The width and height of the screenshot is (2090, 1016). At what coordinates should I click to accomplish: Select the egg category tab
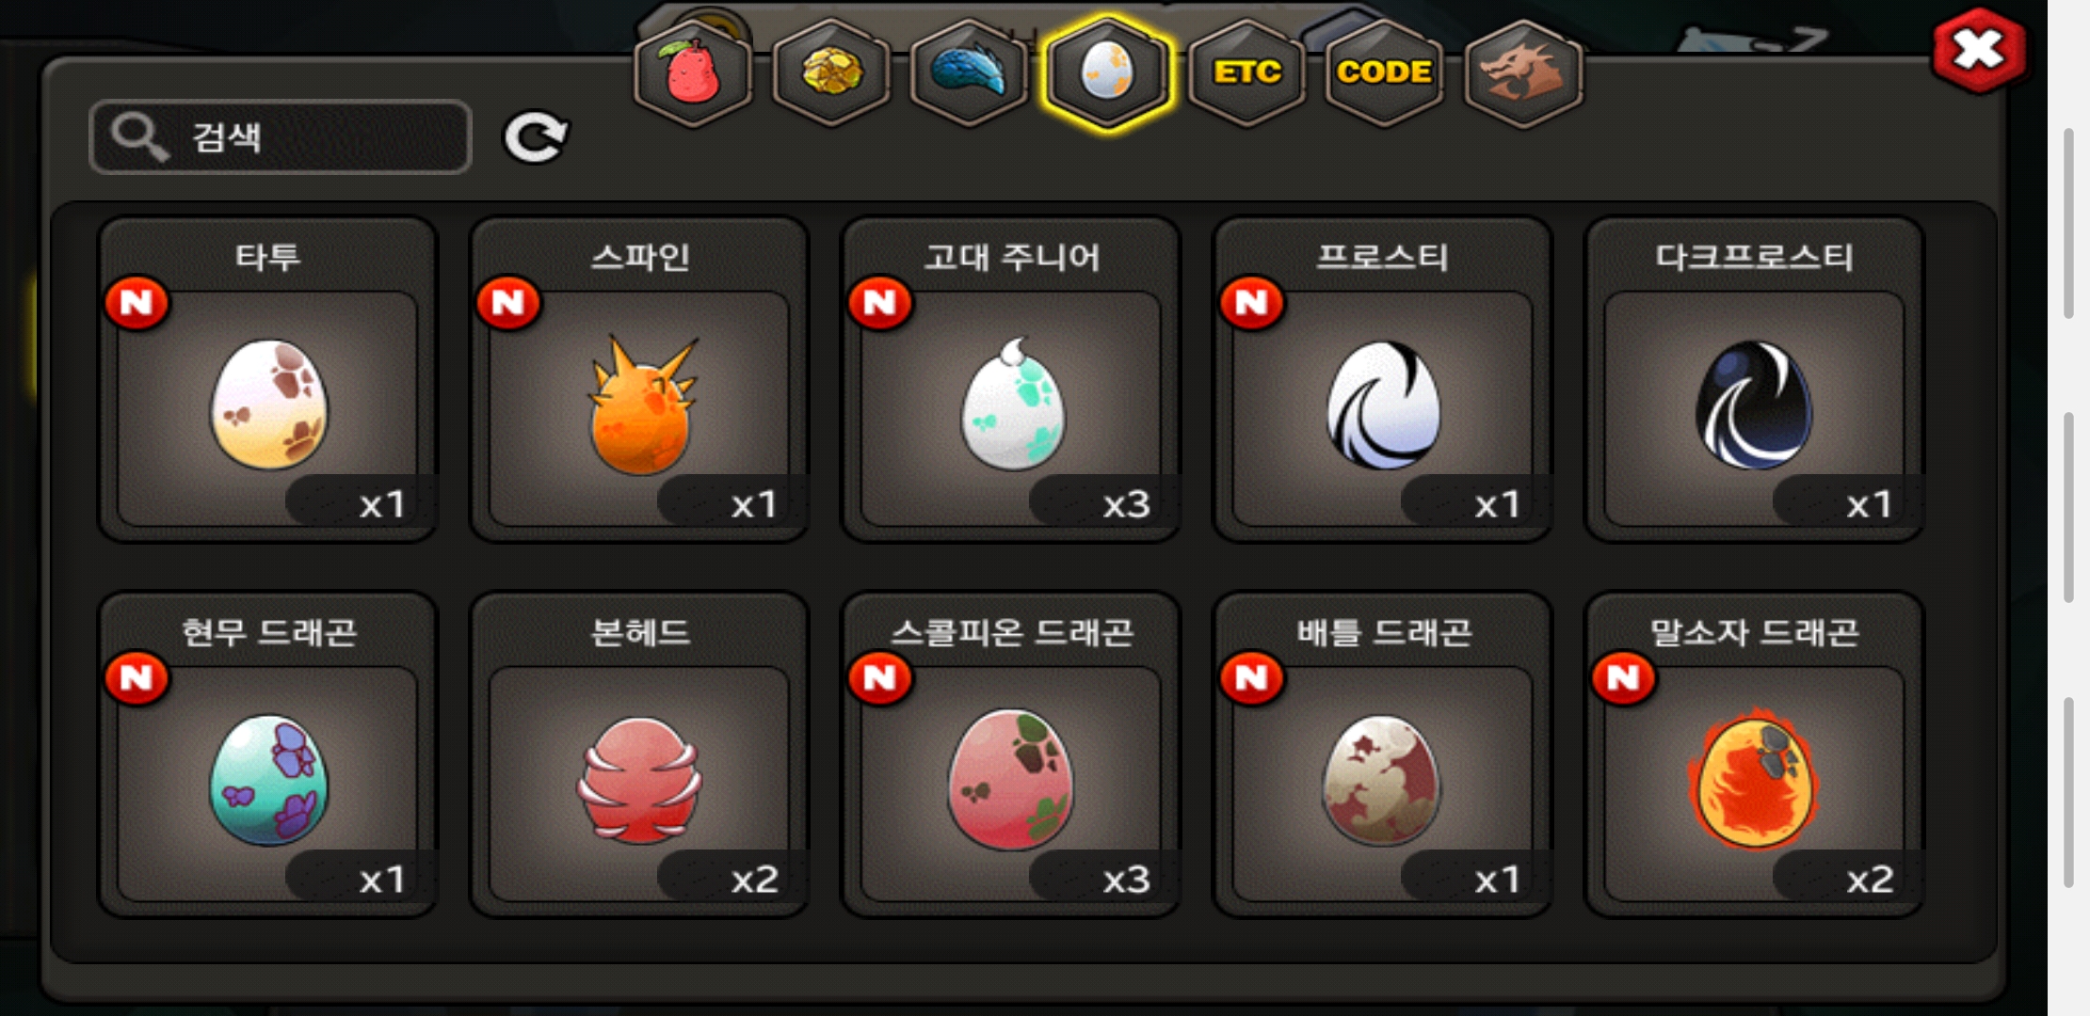(1107, 72)
